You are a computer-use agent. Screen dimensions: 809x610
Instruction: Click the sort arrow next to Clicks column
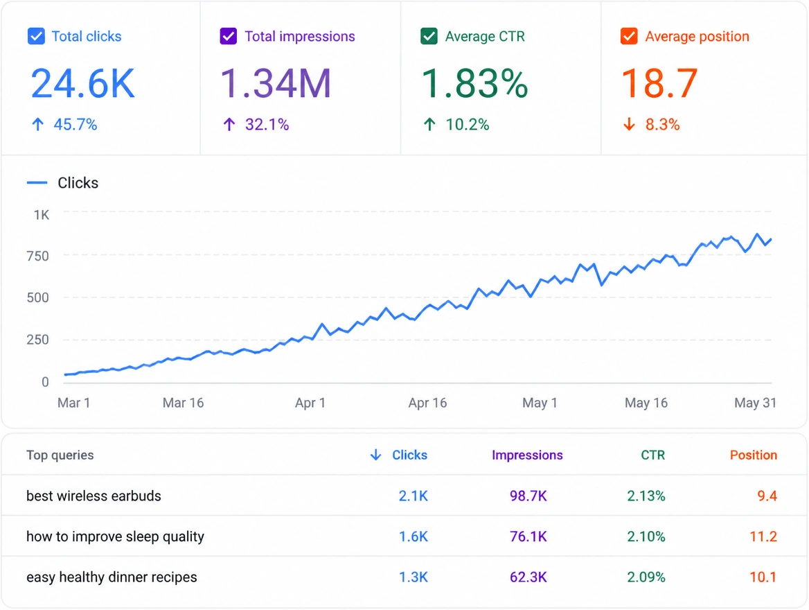[375, 455]
